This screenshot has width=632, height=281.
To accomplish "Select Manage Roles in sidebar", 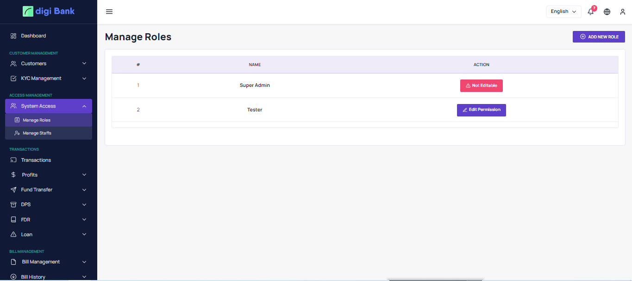I will (37, 120).
